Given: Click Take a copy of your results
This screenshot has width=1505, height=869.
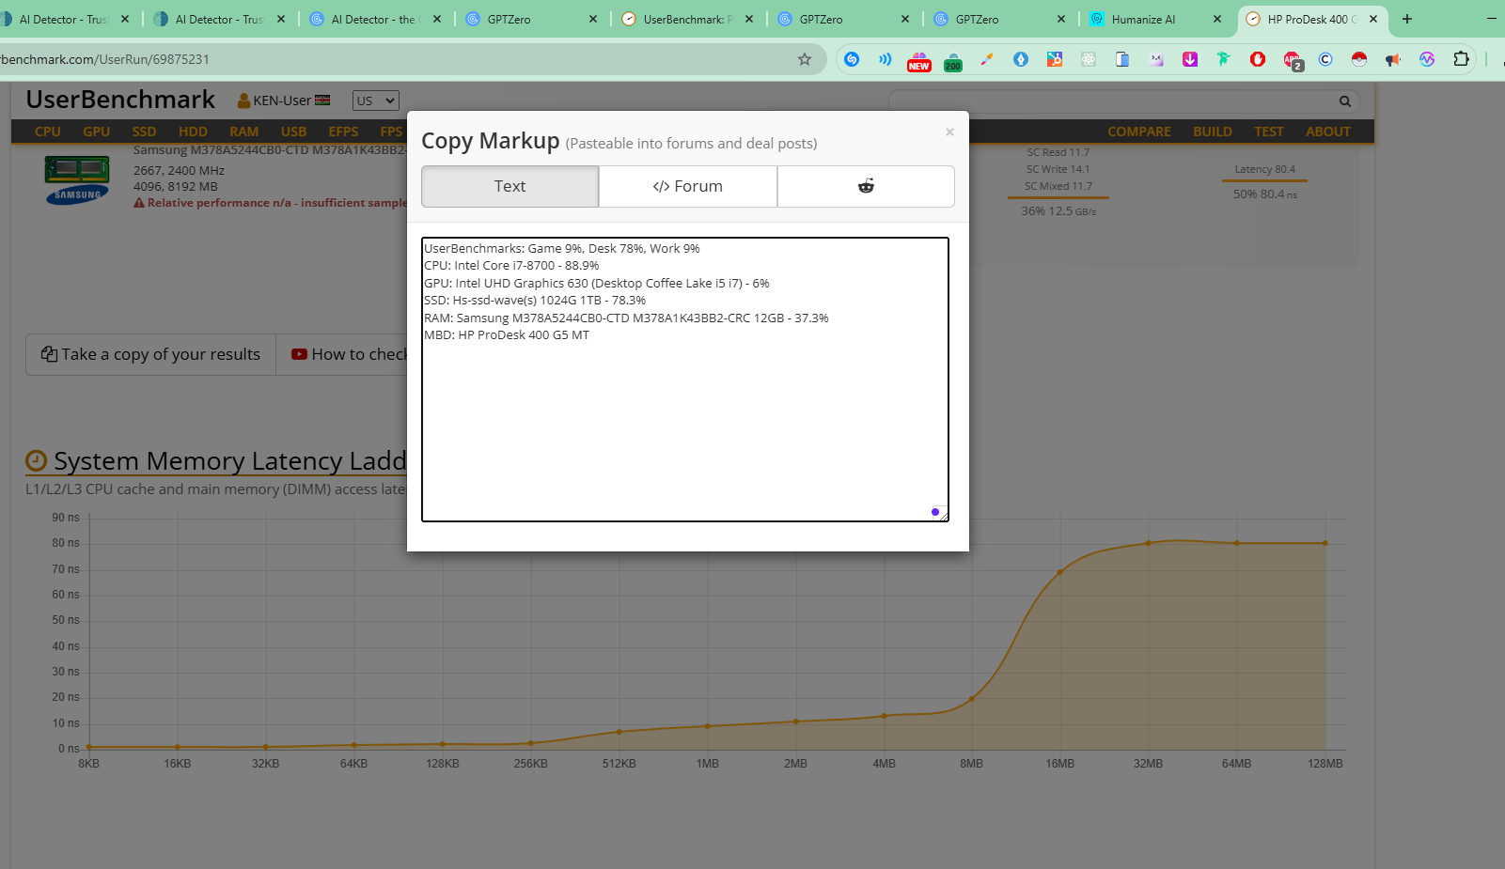Looking at the screenshot, I should 150,354.
